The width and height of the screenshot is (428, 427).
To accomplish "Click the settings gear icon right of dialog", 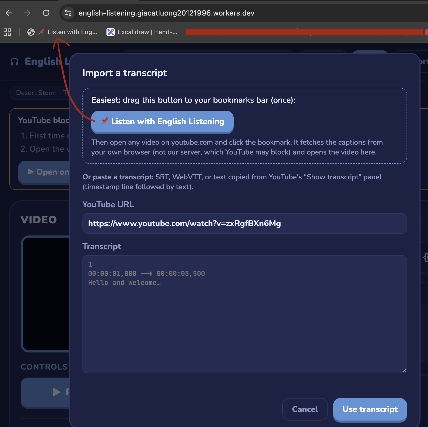I will [x=426, y=257].
